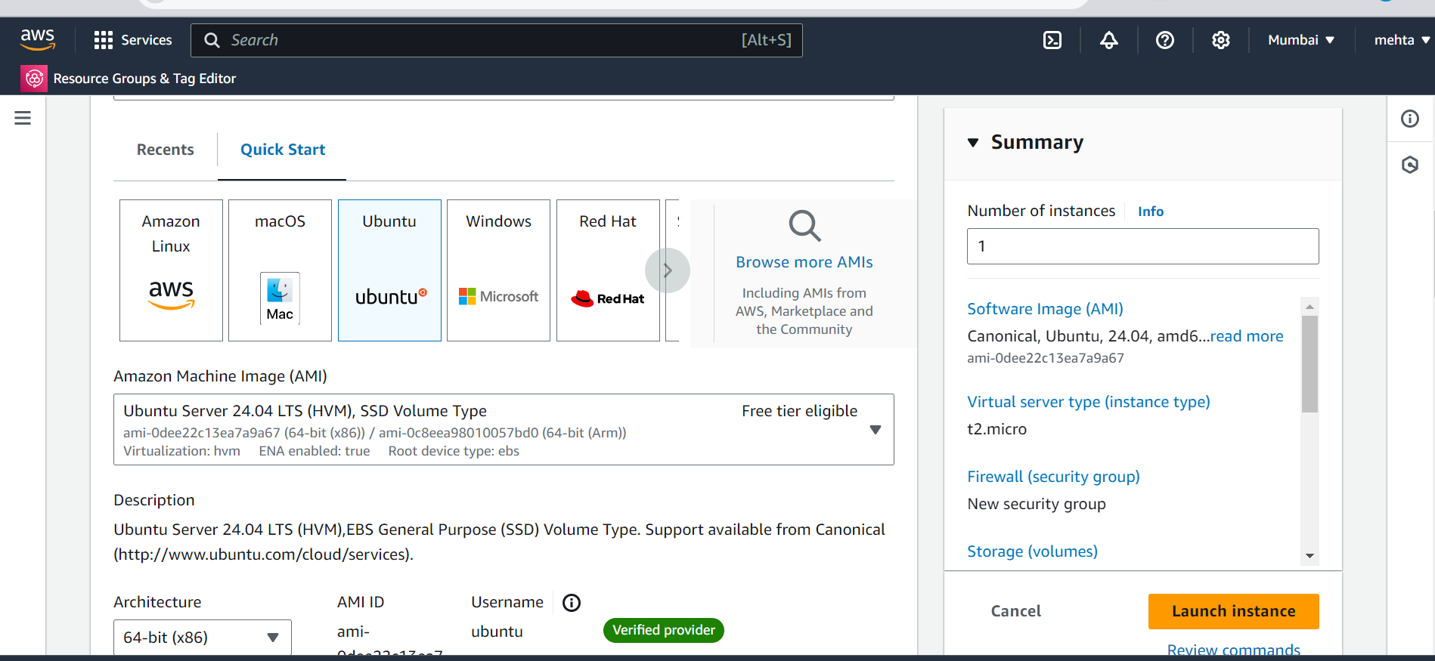
Task: Click the Number of instances Info link
Action: tap(1151, 212)
